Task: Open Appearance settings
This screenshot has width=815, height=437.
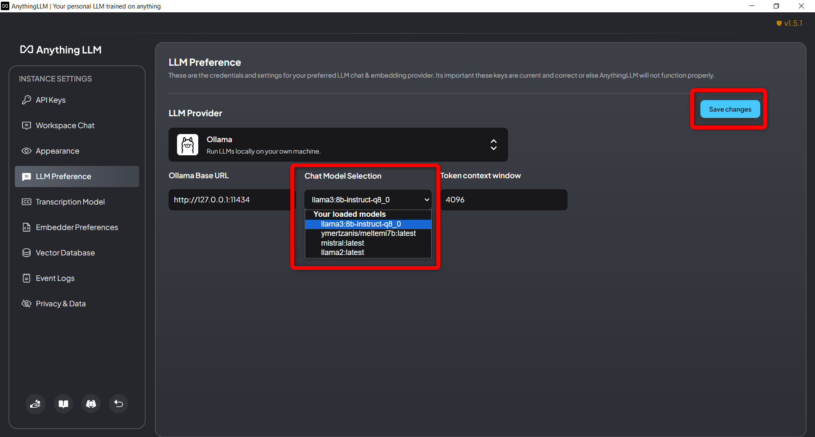Action: point(57,151)
